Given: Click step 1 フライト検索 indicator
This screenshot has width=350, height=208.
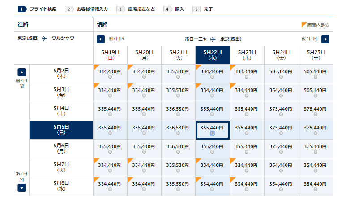Looking at the screenshot, I should pos(37,9).
